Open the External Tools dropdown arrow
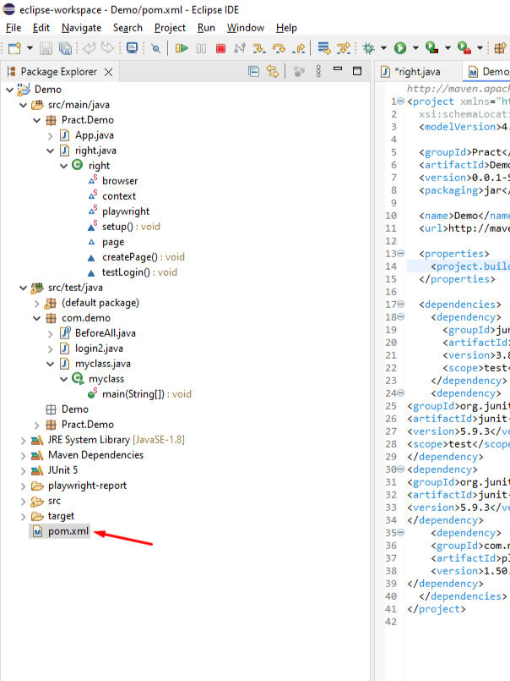510x681 pixels. 480,48
